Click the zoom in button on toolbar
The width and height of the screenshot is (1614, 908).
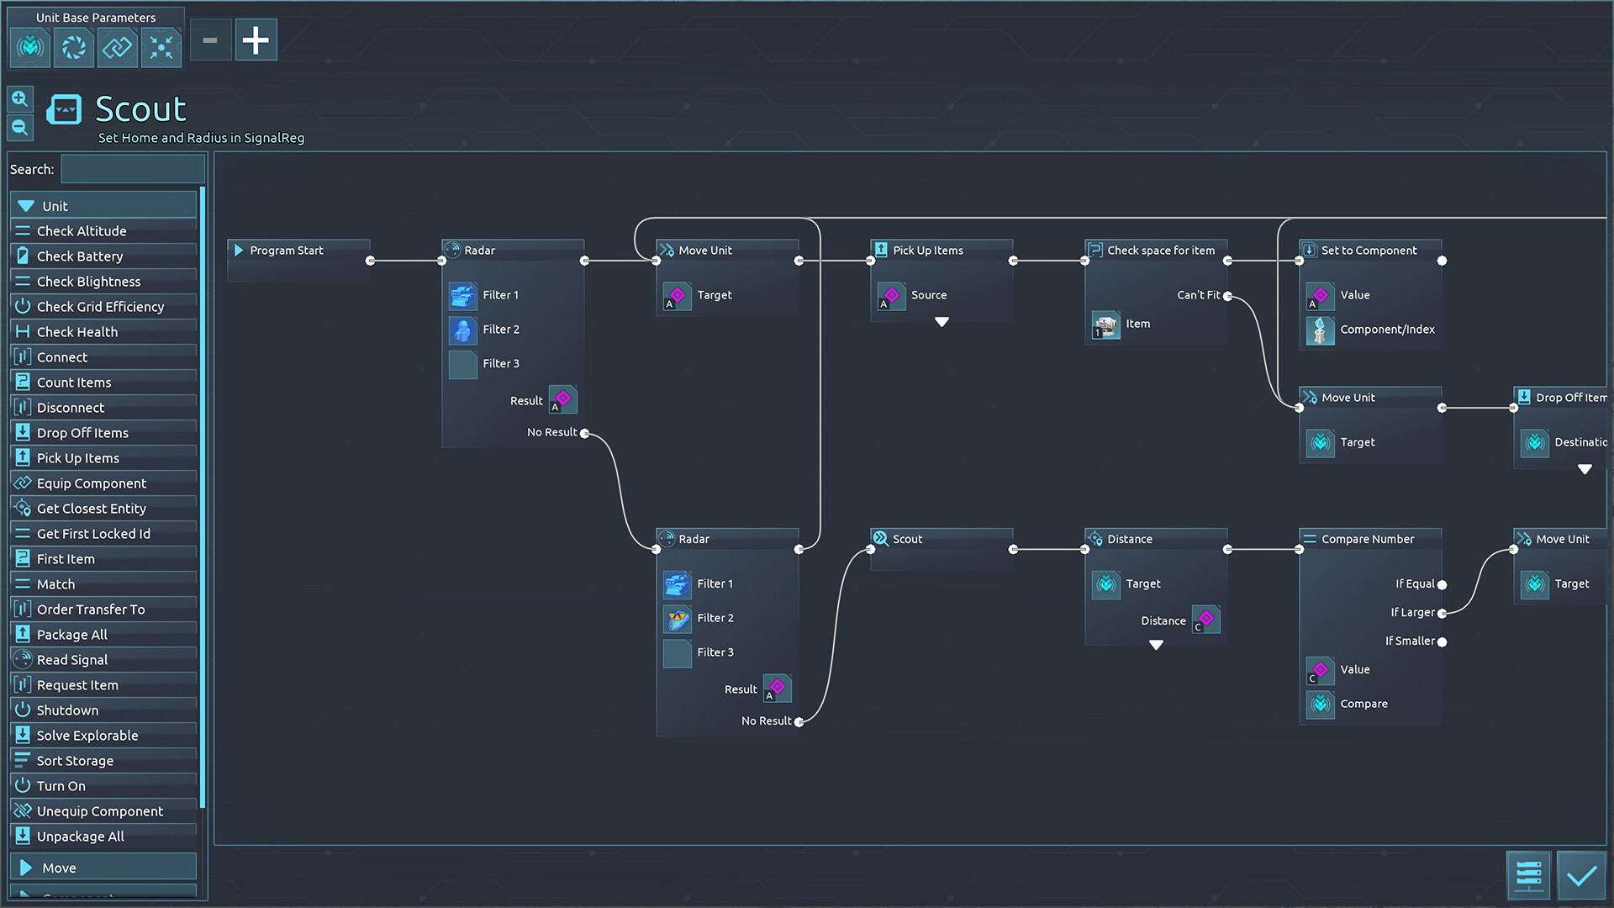pyautogui.click(x=18, y=98)
